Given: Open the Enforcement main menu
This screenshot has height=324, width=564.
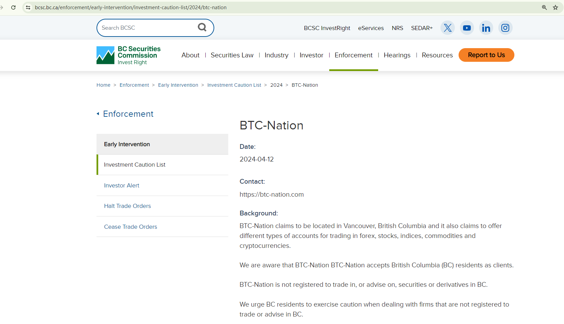Looking at the screenshot, I should point(353,55).
